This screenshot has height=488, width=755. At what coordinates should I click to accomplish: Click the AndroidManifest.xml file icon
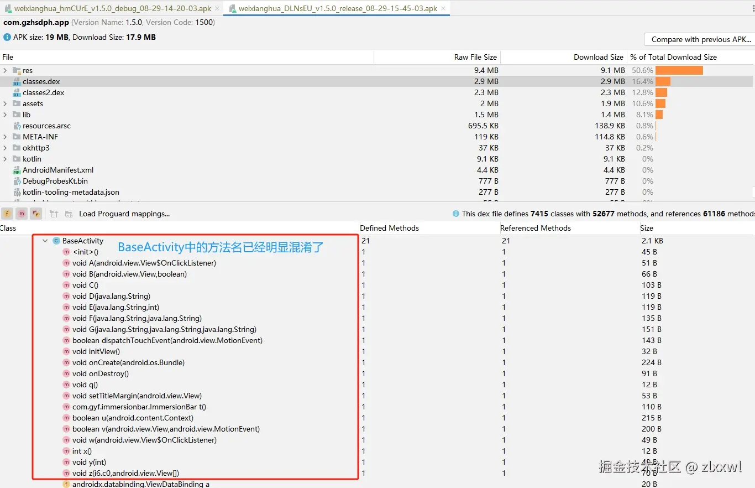17,170
